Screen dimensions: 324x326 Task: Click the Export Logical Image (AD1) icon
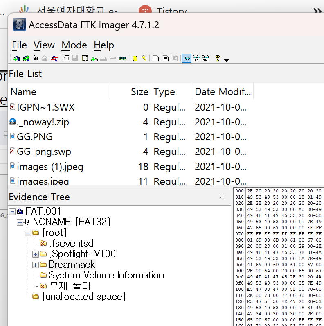tap(85, 58)
